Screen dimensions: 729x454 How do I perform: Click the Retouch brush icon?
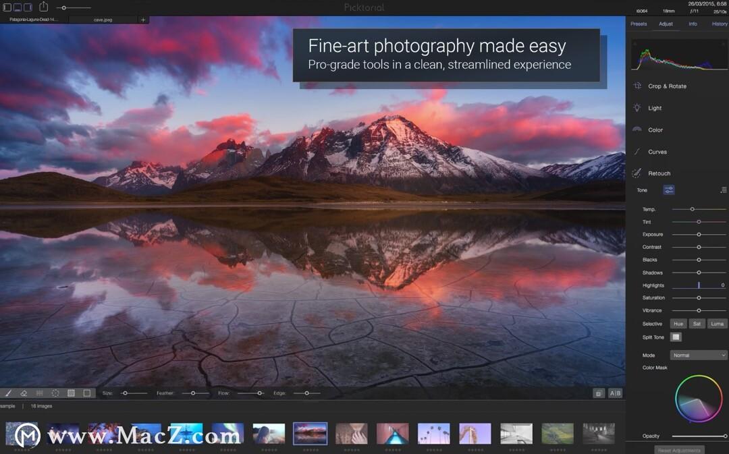[x=637, y=173]
